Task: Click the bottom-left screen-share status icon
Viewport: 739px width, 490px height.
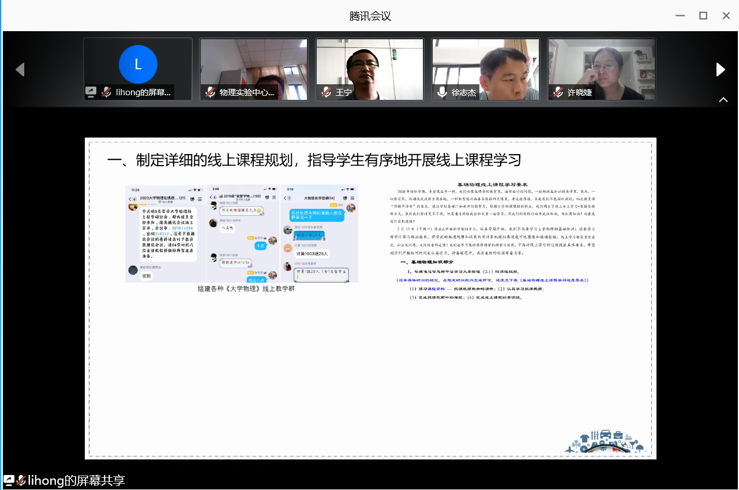Action: click(9, 480)
